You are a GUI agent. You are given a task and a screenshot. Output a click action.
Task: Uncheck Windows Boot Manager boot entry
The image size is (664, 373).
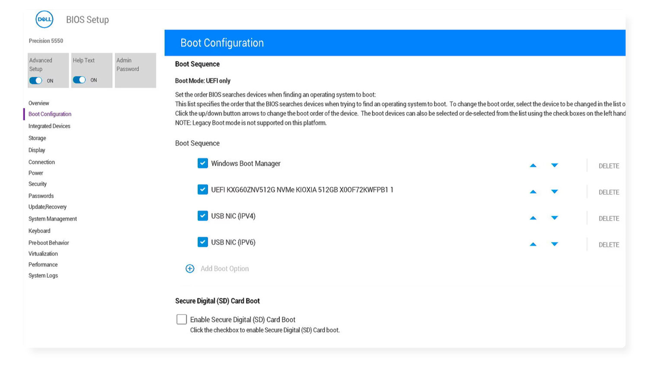(203, 163)
